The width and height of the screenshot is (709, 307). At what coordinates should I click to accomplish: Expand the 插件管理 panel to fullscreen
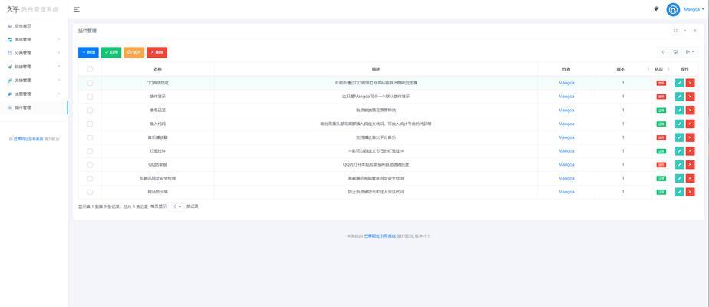675,31
